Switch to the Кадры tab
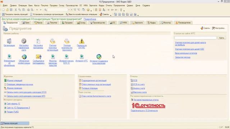230x129 pixels. point(151,23)
